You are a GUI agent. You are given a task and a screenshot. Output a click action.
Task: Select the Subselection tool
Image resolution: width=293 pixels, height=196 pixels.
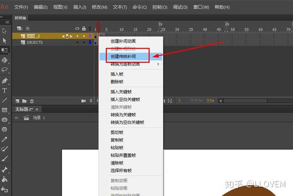[x=4, y=40]
